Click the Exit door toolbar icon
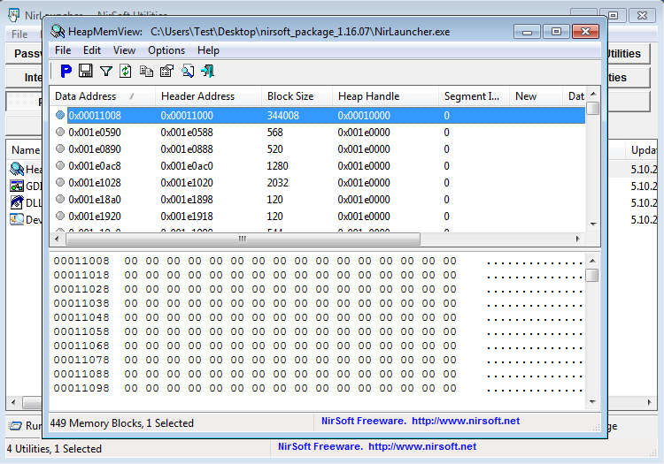This screenshot has width=664, height=464. pyautogui.click(x=207, y=71)
